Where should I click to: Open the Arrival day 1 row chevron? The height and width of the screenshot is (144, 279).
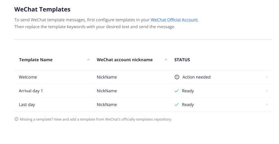(x=267, y=91)
